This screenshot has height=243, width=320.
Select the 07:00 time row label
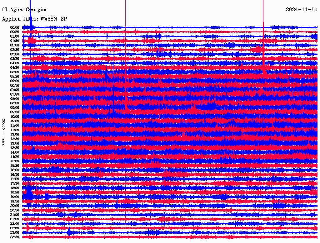pos(15,90)
